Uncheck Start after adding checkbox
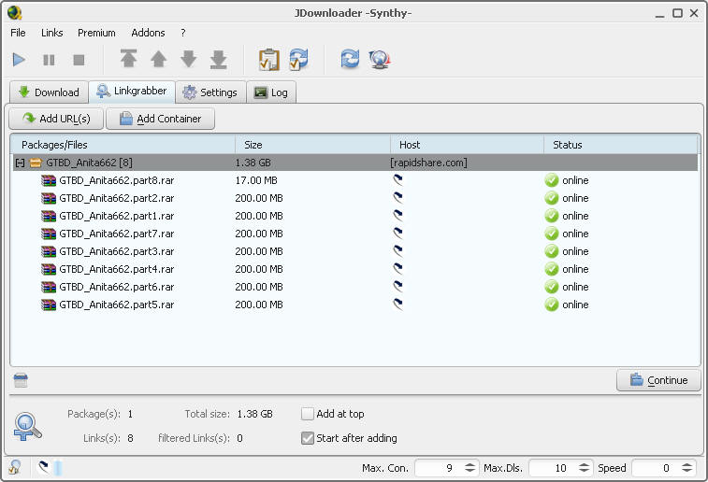Image resolution: width=708 pixels, height=482 pixels. [308, 438]
